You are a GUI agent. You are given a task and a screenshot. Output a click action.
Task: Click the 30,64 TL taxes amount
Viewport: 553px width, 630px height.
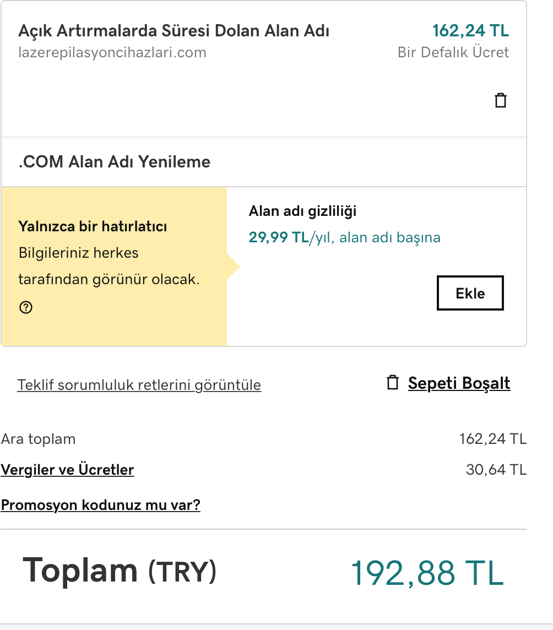[x=496, y=469]
